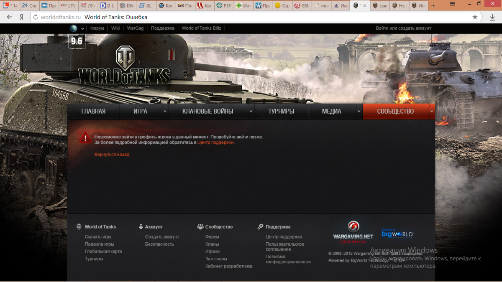Image resolution: width=502 pixels, height=282 pixels.
Task: Open footer link 'Пользовательское соглашение'
Action: click(x=285, y=246)
